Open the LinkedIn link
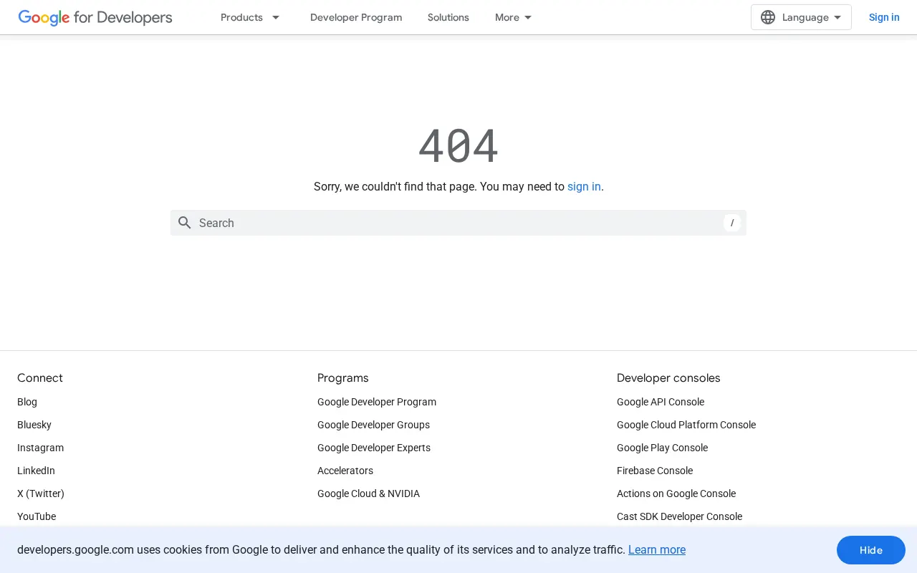 36,471
